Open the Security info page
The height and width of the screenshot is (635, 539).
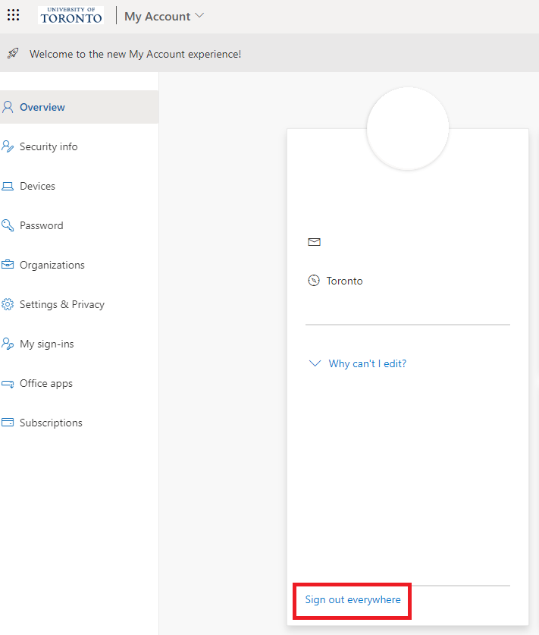(x=49, y=146)
